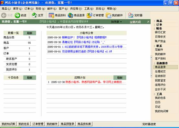The width and height of the screenshot is (179, 128).
Task: Open 订单管理 order management toolbar icon
Action: point(89,15)
